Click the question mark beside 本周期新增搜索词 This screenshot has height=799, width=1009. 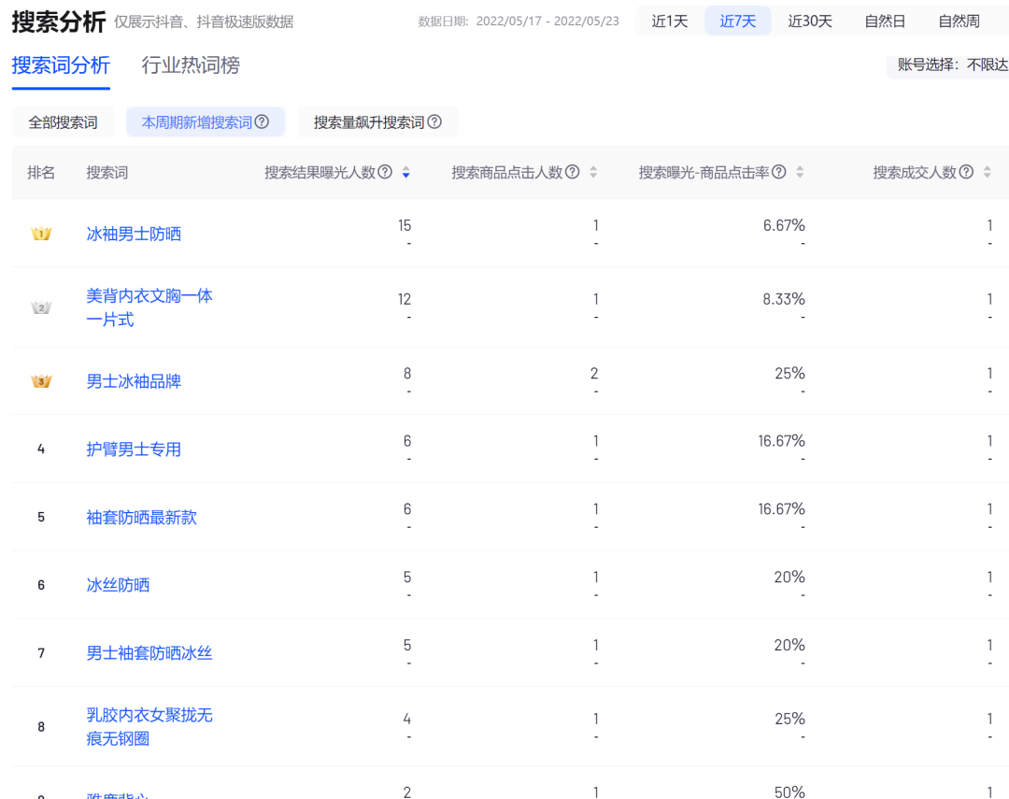tap(263, 121)
